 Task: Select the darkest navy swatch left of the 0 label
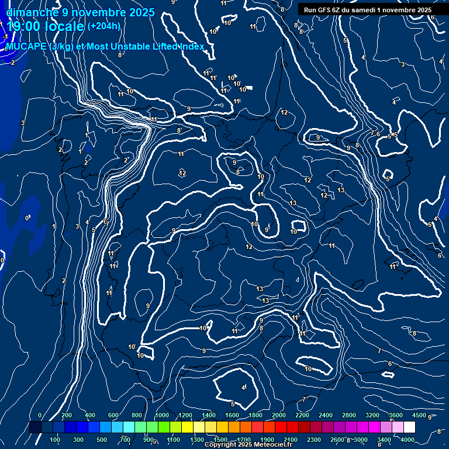(x=35, y=427)
